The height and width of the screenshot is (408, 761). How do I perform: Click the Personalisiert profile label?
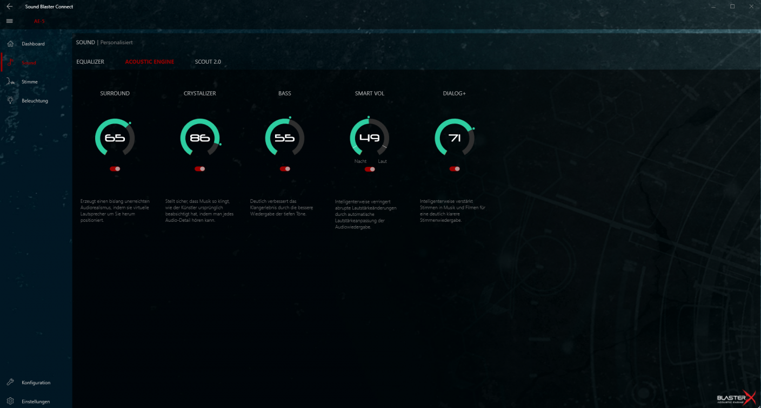point(116,42)
